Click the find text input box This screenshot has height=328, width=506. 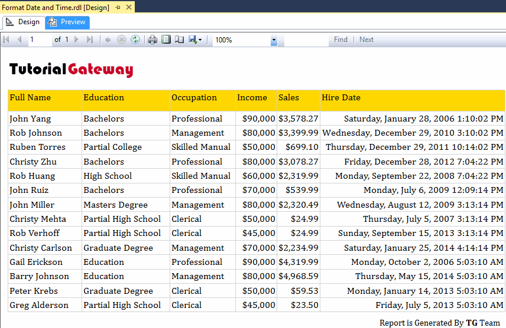[306, 40]
